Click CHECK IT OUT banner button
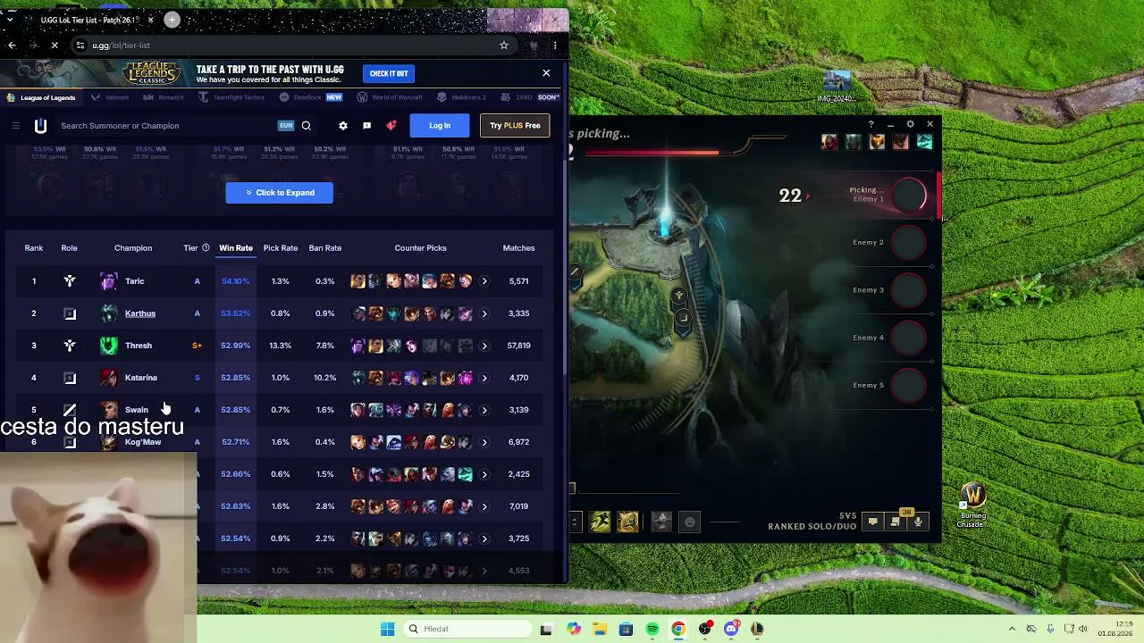The image size is (1144, 643). 389,74
